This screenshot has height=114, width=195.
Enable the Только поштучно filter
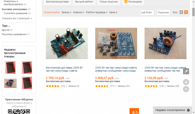click(x=109, y=2)
